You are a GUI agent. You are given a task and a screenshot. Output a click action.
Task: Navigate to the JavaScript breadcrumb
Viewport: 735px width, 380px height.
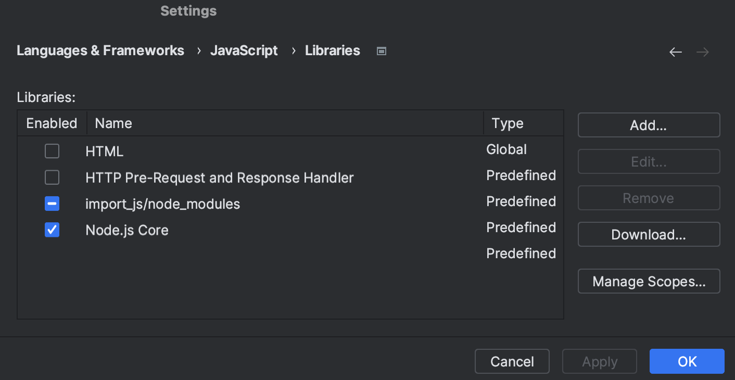244,50
